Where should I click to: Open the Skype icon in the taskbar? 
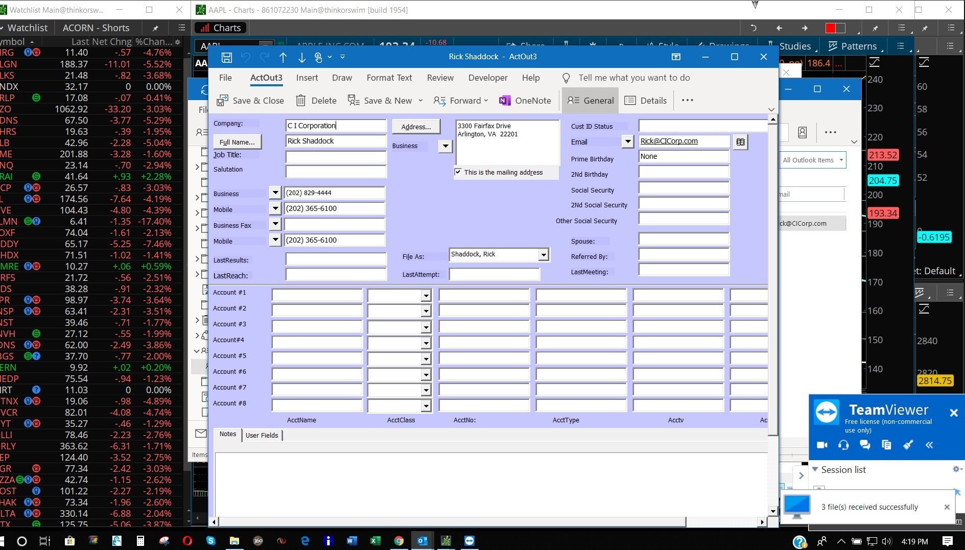pyautogui.click(x=211, y=541)
